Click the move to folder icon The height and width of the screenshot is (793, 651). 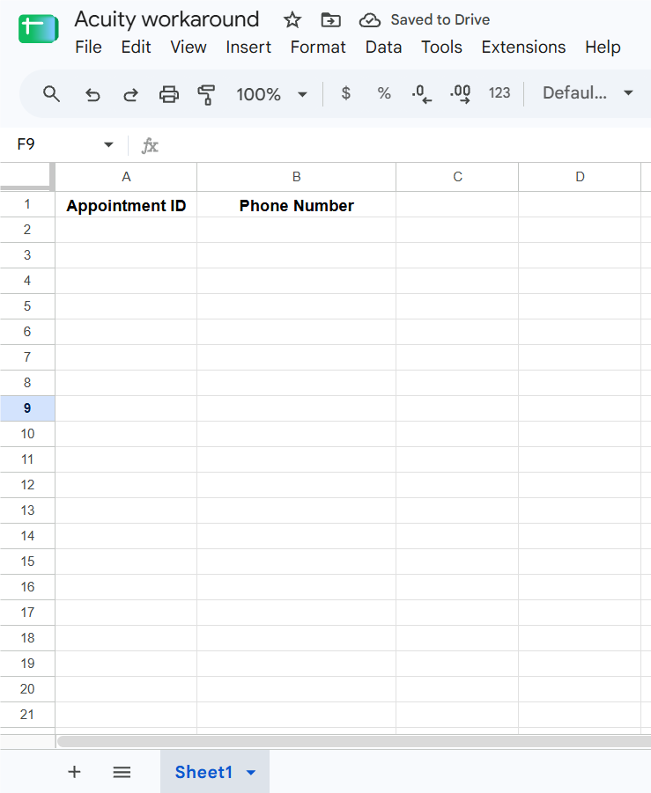330,20
